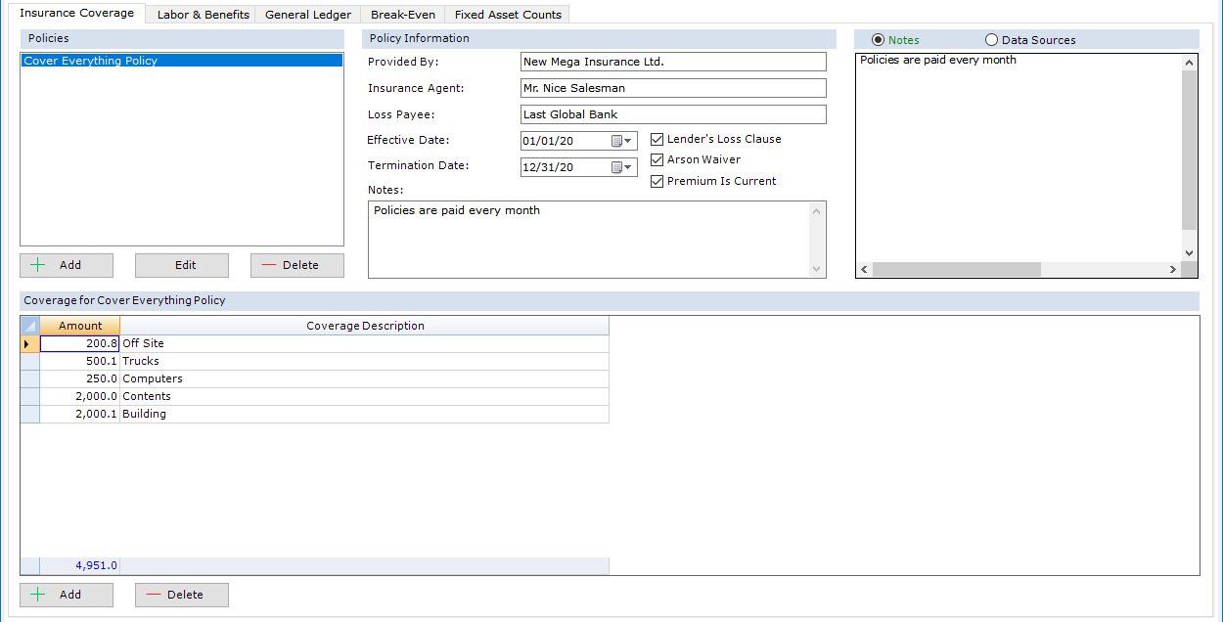Click the row indicator arrow for Off Site

click(x=29, y=344)
